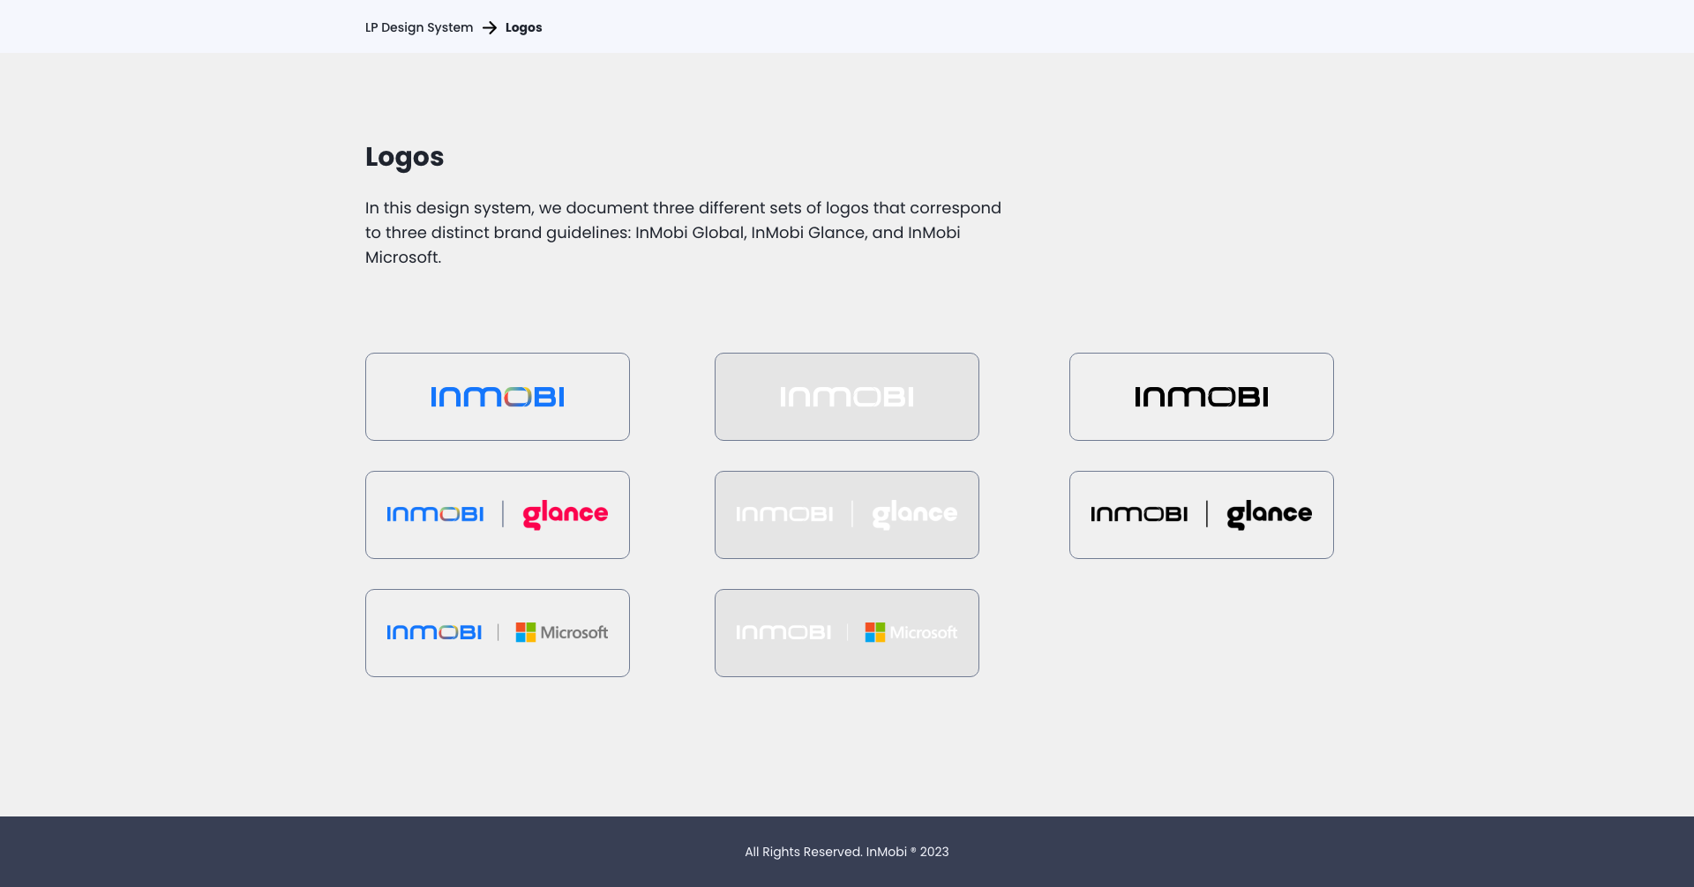This screenshot has height=887, width=1694.
Task: Click the black glance wordmark
Action: 1269,514
